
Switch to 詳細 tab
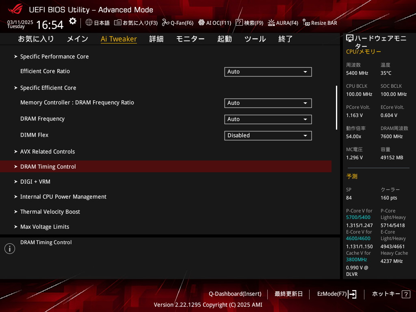[x=156, y=39]
